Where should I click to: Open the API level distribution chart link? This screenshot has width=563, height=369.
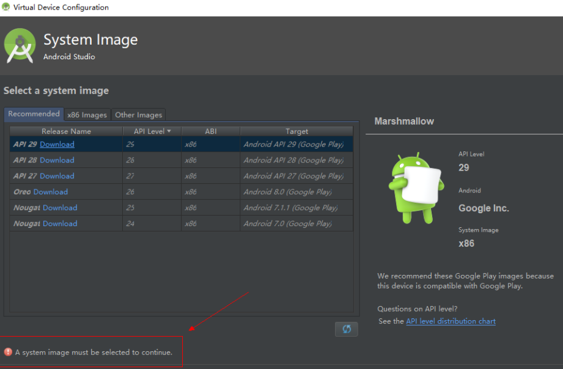tap(451, 321)
